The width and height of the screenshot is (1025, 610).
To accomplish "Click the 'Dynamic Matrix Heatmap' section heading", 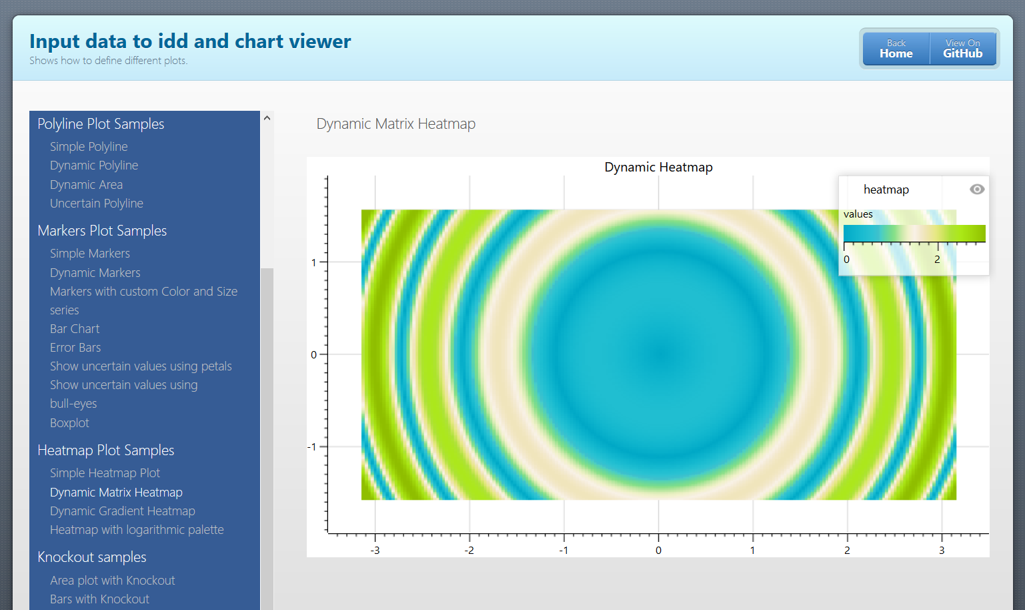I will point(396,124).
